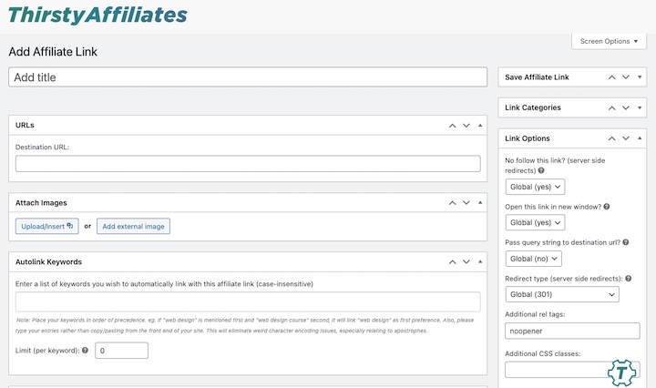Viewport: 656px width, 388px height.
Task: Focus the Destination URL field
Action: [248, 164]
